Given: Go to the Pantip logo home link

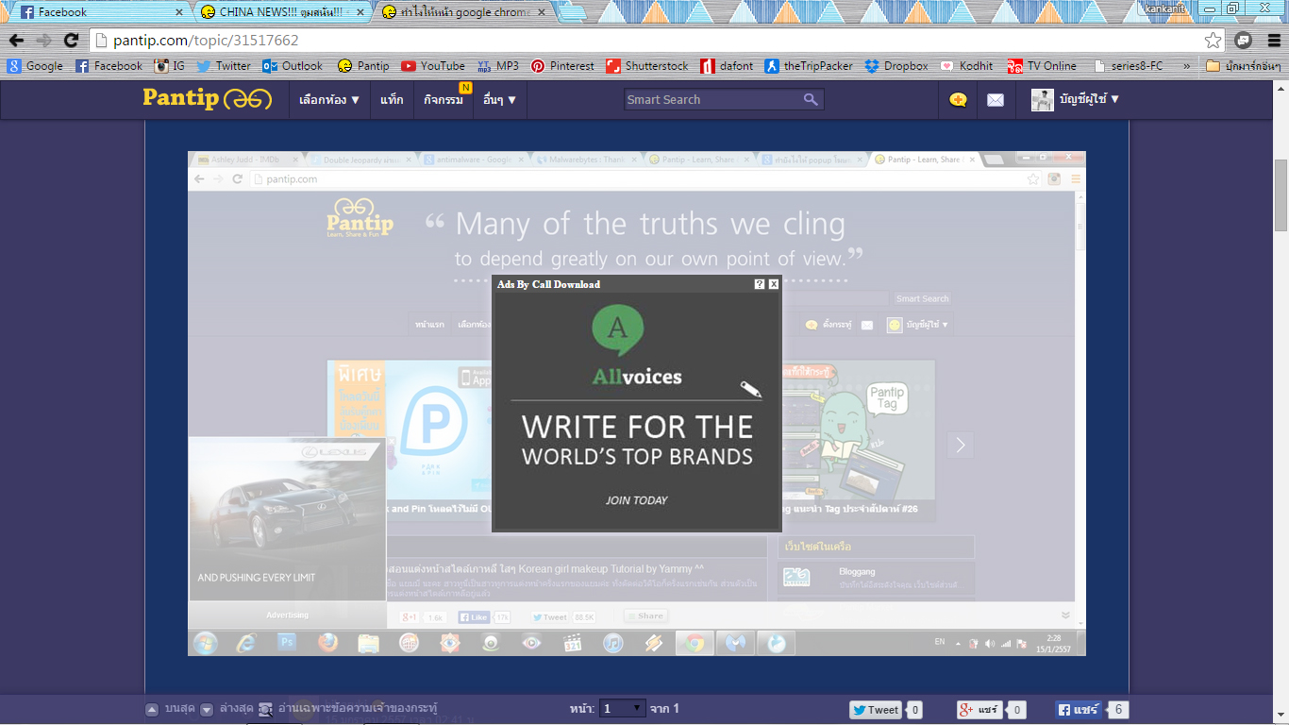Looking at the screenshot, I should coord(208,98).
